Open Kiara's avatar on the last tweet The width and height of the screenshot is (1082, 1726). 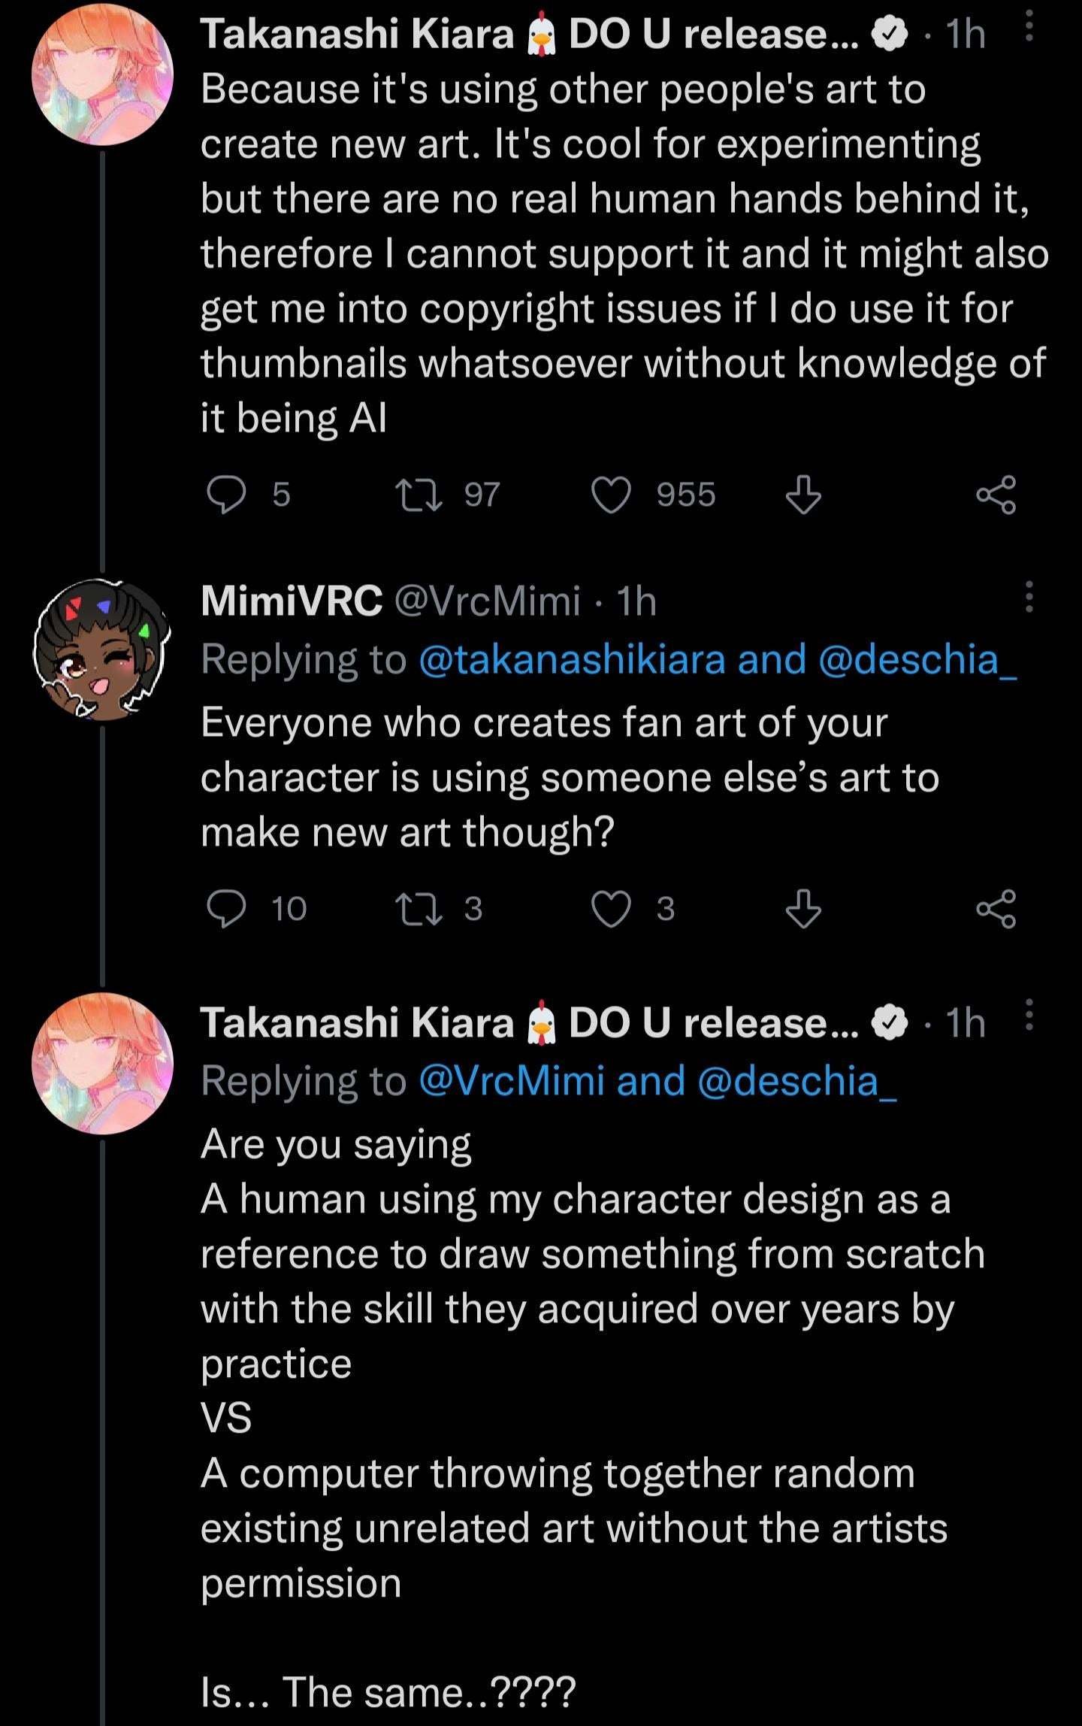click(x=102, y=1063)
